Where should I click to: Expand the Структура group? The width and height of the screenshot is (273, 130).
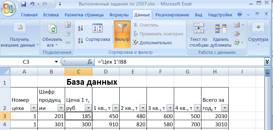tap(258, 35)
